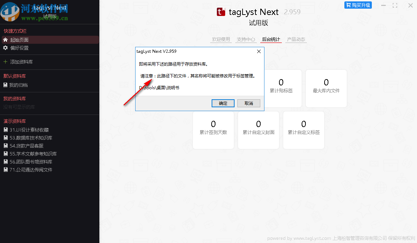The image size is (417, 243).
Task: Cancel the dialog with 取消 button
Action: tap(249, 103)
